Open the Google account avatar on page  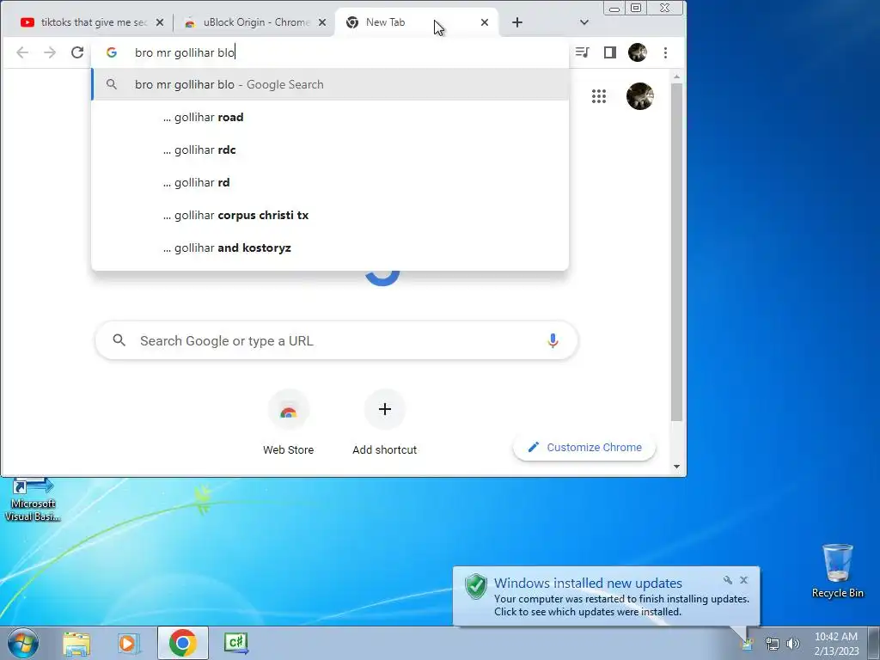tap(639, 96)
